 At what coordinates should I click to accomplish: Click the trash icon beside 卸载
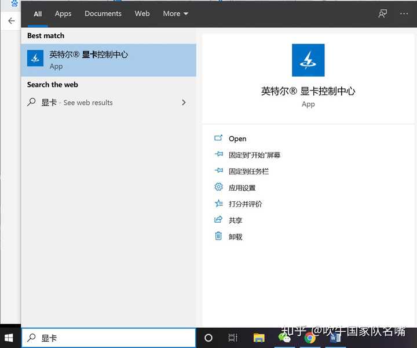(218, 236)
